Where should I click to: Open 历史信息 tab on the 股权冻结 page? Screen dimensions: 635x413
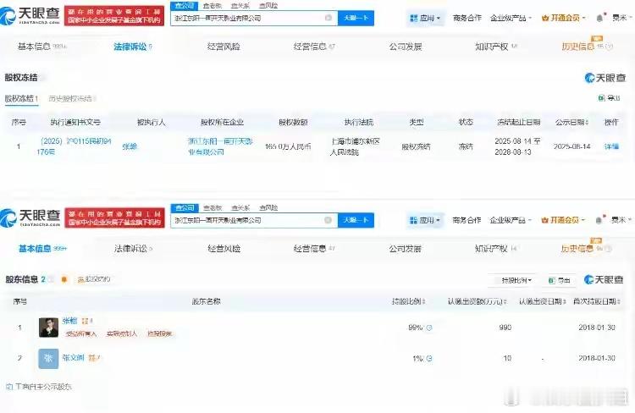pos(588,47)
